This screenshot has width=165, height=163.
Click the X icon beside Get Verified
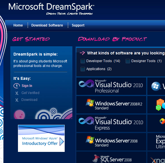tap(17, 93)
